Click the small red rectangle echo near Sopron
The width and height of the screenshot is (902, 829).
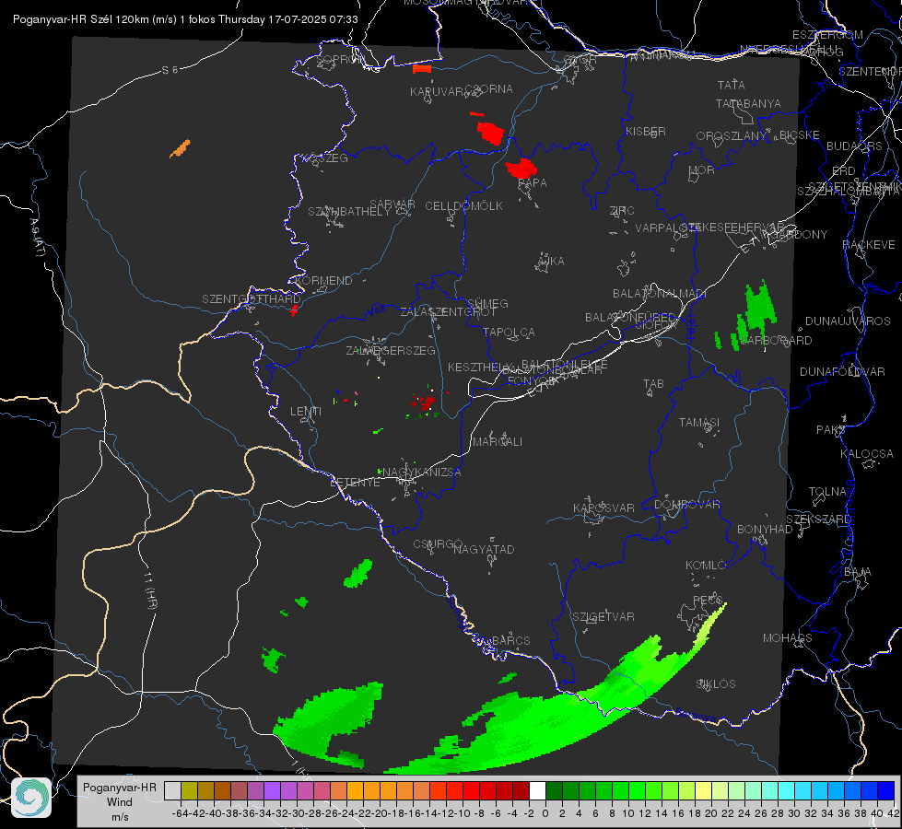click(x=422, y=69)
